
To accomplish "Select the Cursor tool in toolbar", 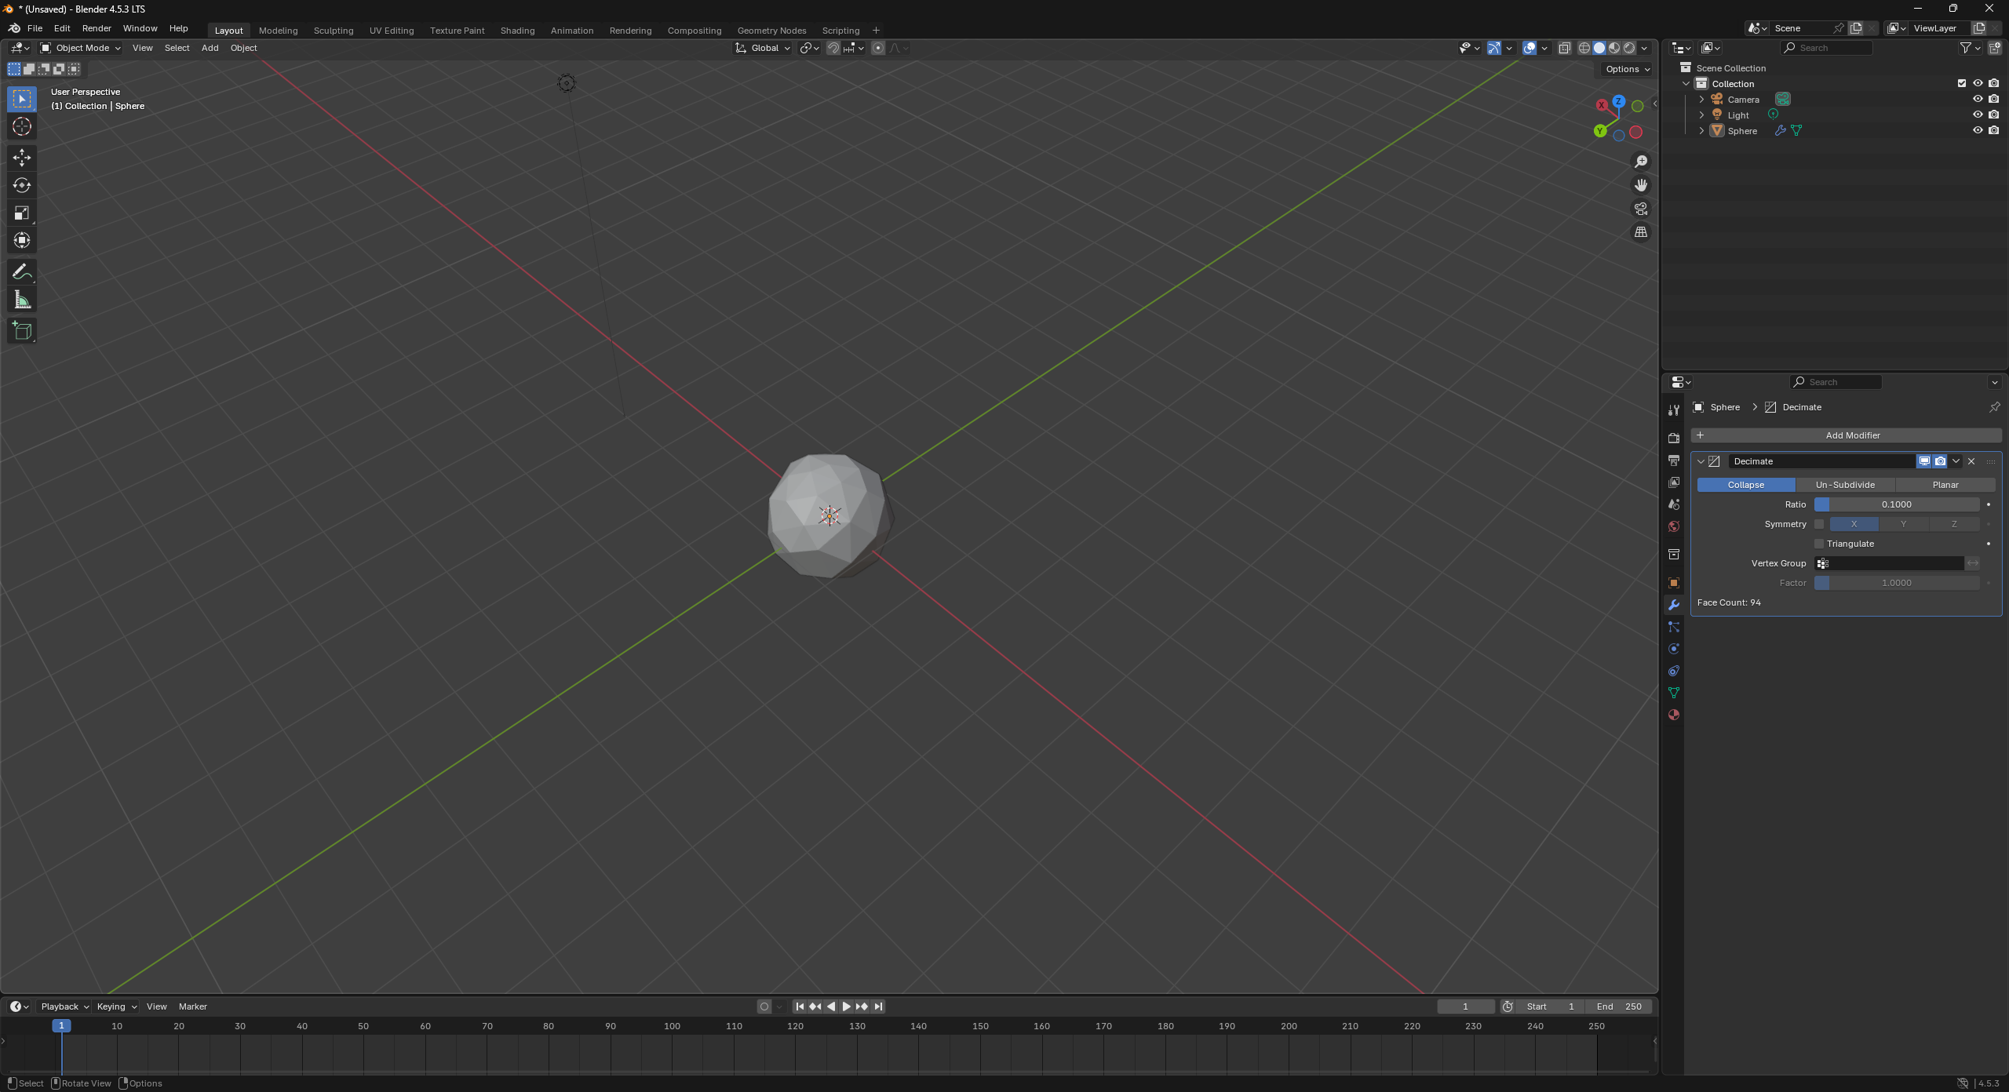I will 22,126.
